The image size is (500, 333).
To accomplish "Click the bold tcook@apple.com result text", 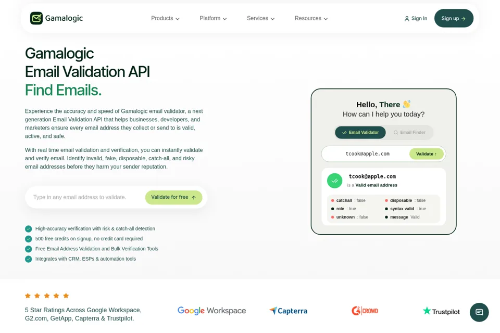I will pos(372,176).
